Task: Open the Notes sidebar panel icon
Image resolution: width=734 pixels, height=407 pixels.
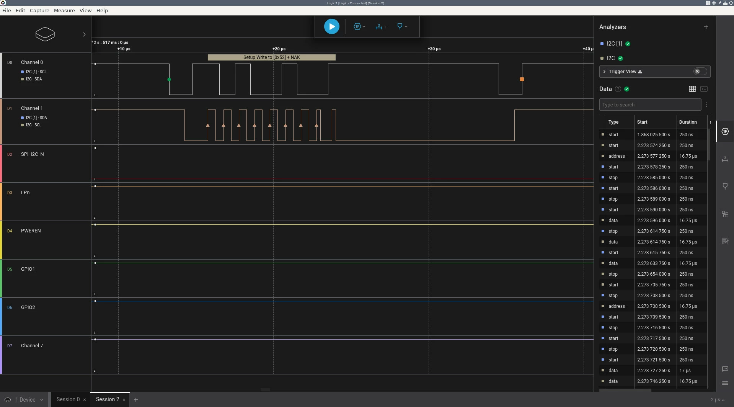Action: click(725, 242)
